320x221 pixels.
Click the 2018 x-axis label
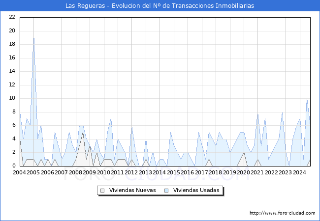point(216,172)
